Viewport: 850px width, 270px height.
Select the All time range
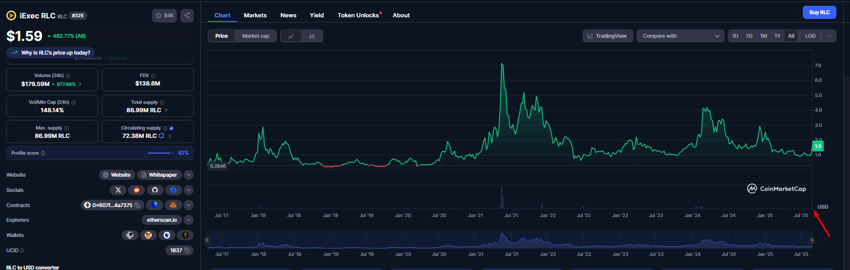coord(791,36)
